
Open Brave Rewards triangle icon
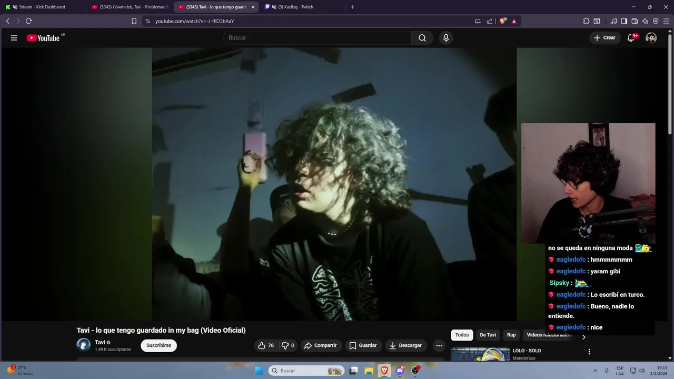514,21
